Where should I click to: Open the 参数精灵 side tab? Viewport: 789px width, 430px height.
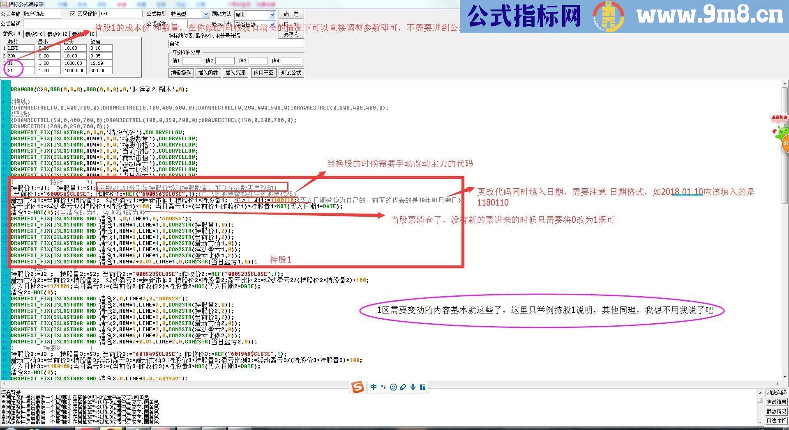[776, 411]
